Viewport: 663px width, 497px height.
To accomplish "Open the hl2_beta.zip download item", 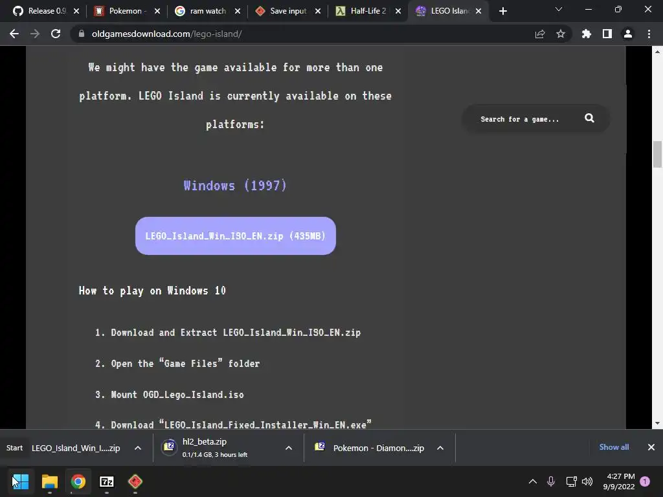I will click(215, 448).
